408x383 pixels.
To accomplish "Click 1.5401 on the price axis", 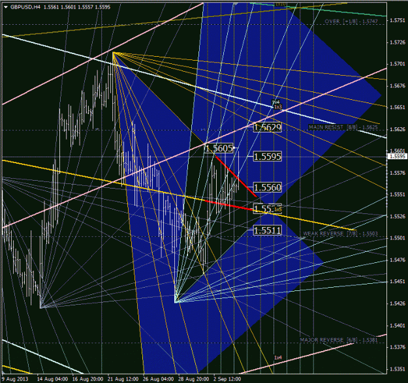I will tap(398, 326).
